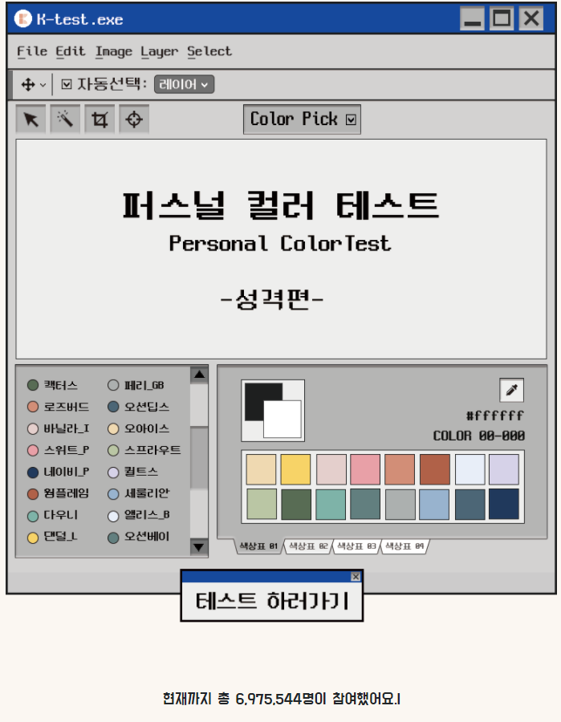
Task: Close the small test popup window
Action: tap(356, 577)
